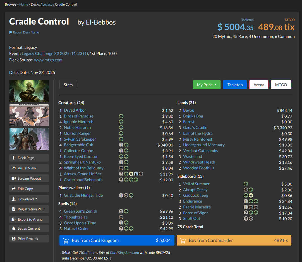Click the generic 5 mana symbol on Craterhoof Behemoth
The width and height of the screenshot is (302, 262).
coord(121,180)
